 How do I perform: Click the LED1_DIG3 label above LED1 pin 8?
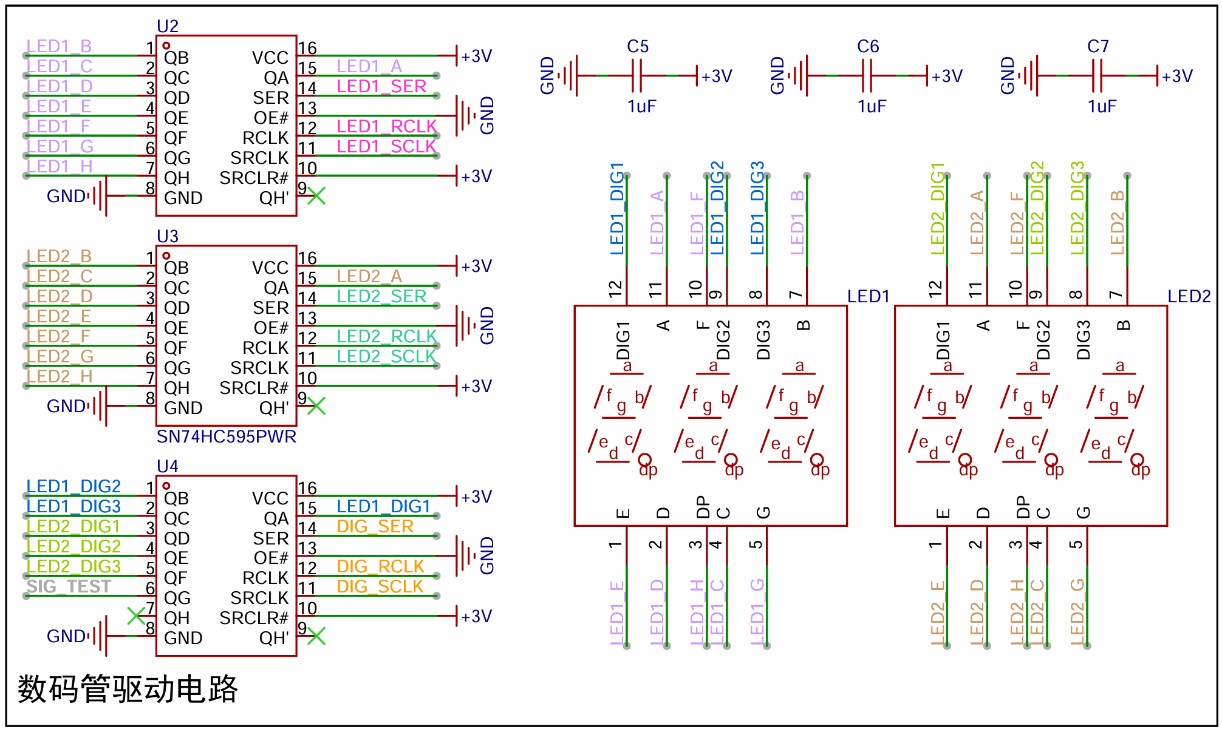click(x=757, y=208)
